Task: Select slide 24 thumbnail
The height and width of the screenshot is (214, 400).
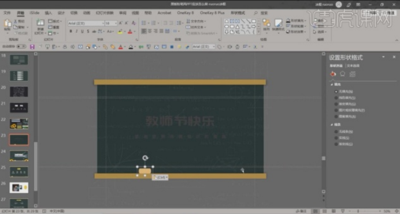Action: click(19, 156)
